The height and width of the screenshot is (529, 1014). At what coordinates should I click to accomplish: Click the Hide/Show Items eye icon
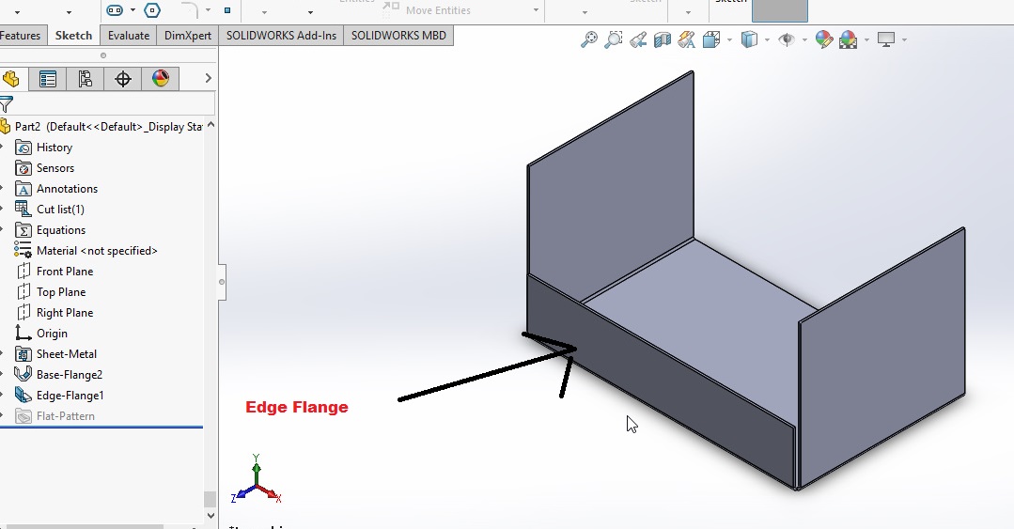(787, 40)
